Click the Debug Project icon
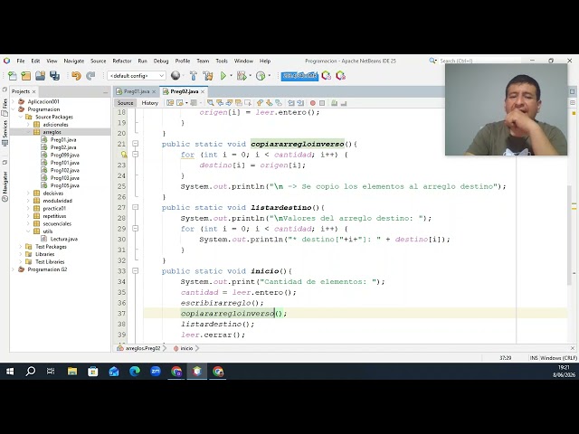 click(242, 76)
